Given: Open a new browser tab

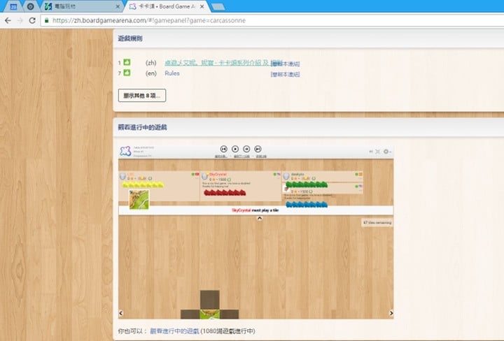Looking at the screenshot, I should pyautogui.click(x=218, y=7).
